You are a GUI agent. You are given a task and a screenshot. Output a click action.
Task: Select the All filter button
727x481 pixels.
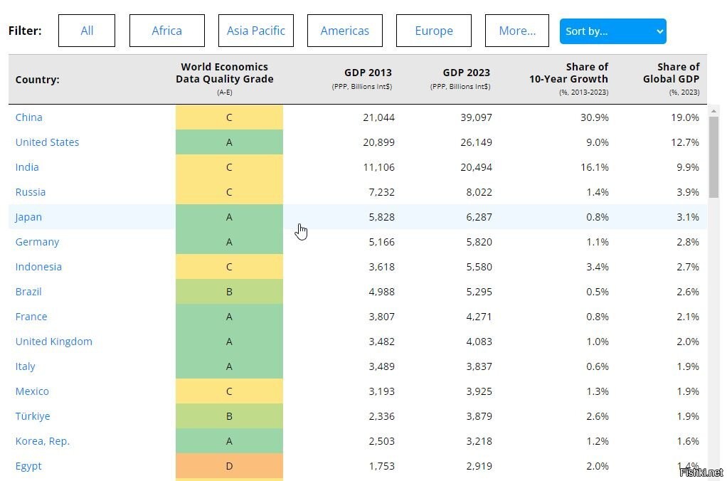[87, 31]
